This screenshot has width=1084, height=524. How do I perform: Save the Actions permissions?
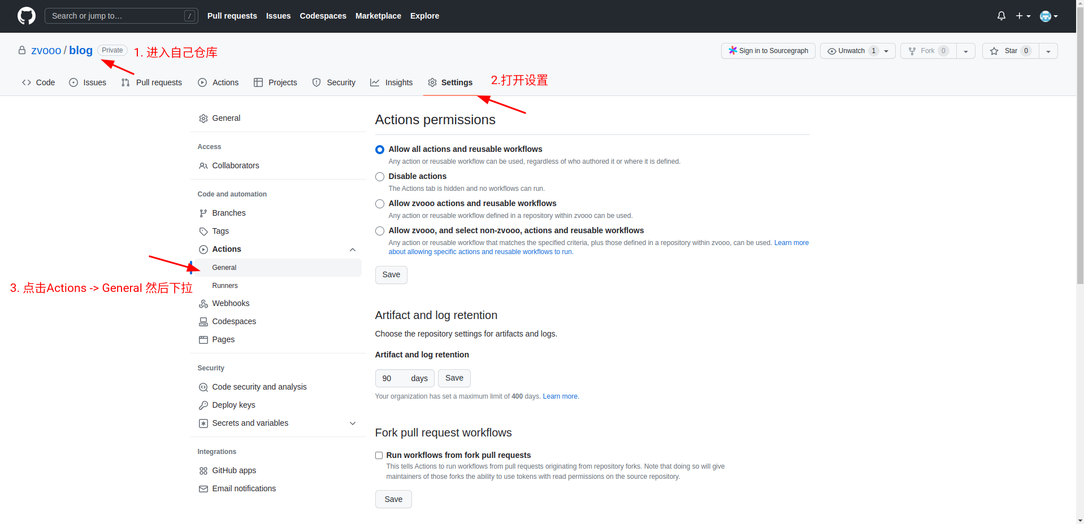pyautogui.click(x=391, y=275)
